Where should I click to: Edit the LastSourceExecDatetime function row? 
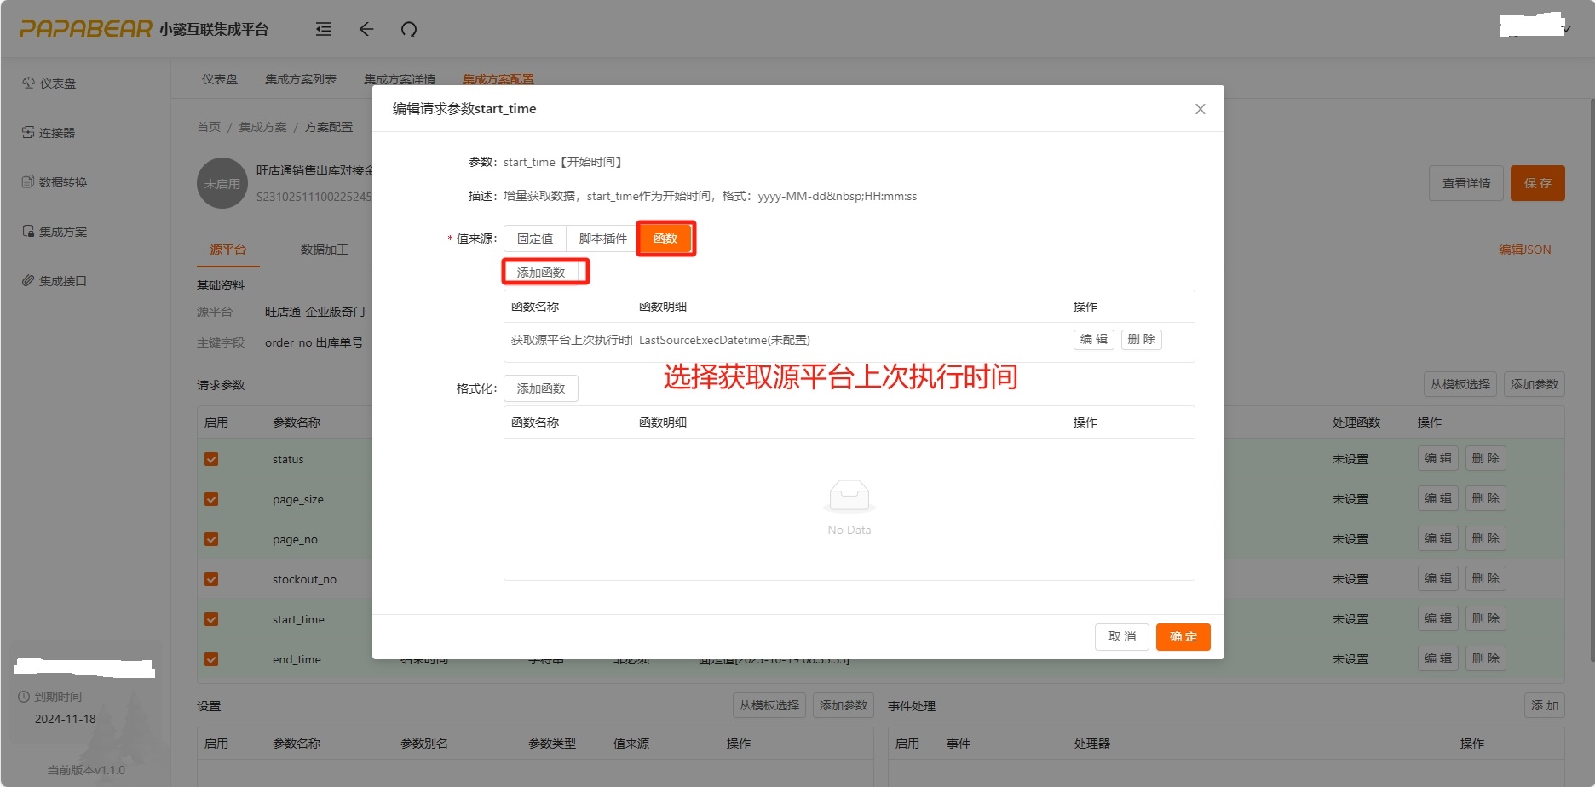pos(1093,339)
